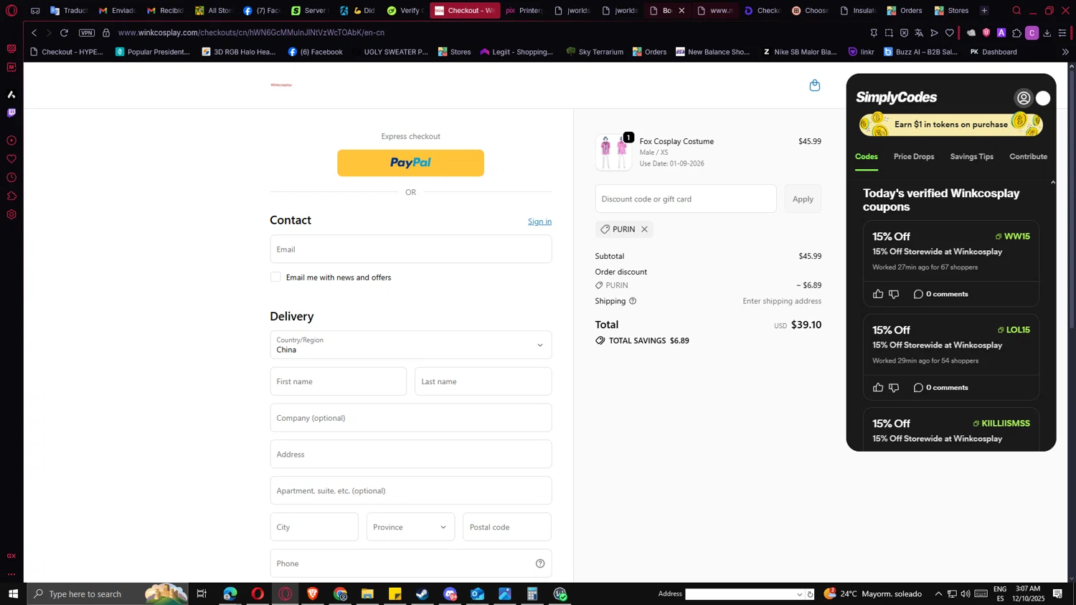This screenshot has height=605, width=1076.
Task: Add page to bookmarks with heart icon
Action: tap(950, 33)
